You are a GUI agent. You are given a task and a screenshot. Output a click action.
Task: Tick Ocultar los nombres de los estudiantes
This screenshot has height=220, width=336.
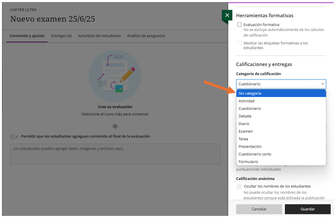(240, 186)
